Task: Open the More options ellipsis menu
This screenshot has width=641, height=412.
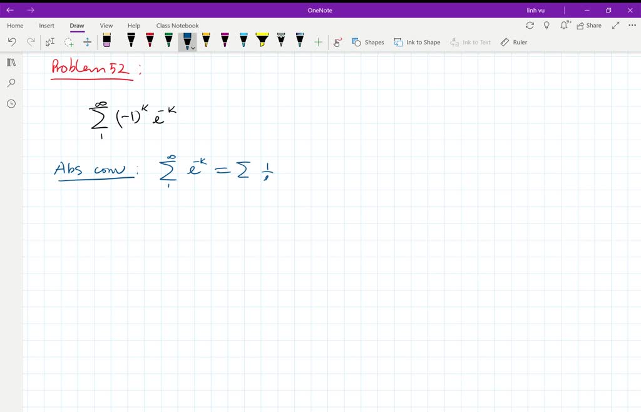Action: tap(632, 25)
